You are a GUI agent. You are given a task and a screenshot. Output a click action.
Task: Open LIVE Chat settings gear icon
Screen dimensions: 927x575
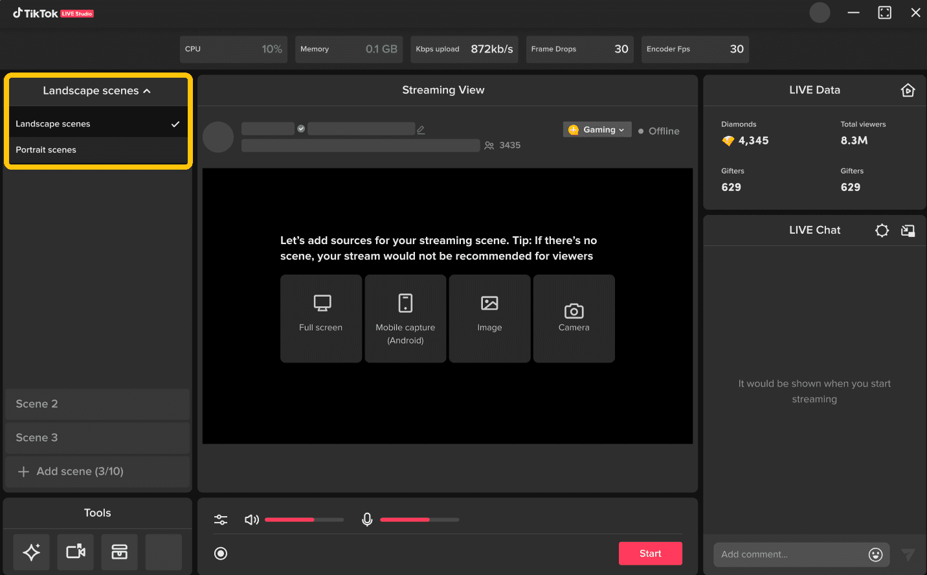pos(882,231)
